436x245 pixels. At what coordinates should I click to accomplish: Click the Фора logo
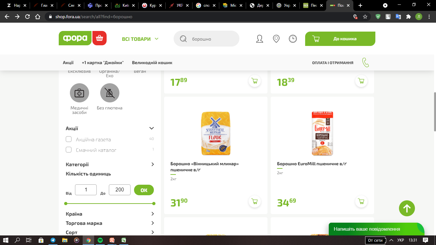point(75,38)
